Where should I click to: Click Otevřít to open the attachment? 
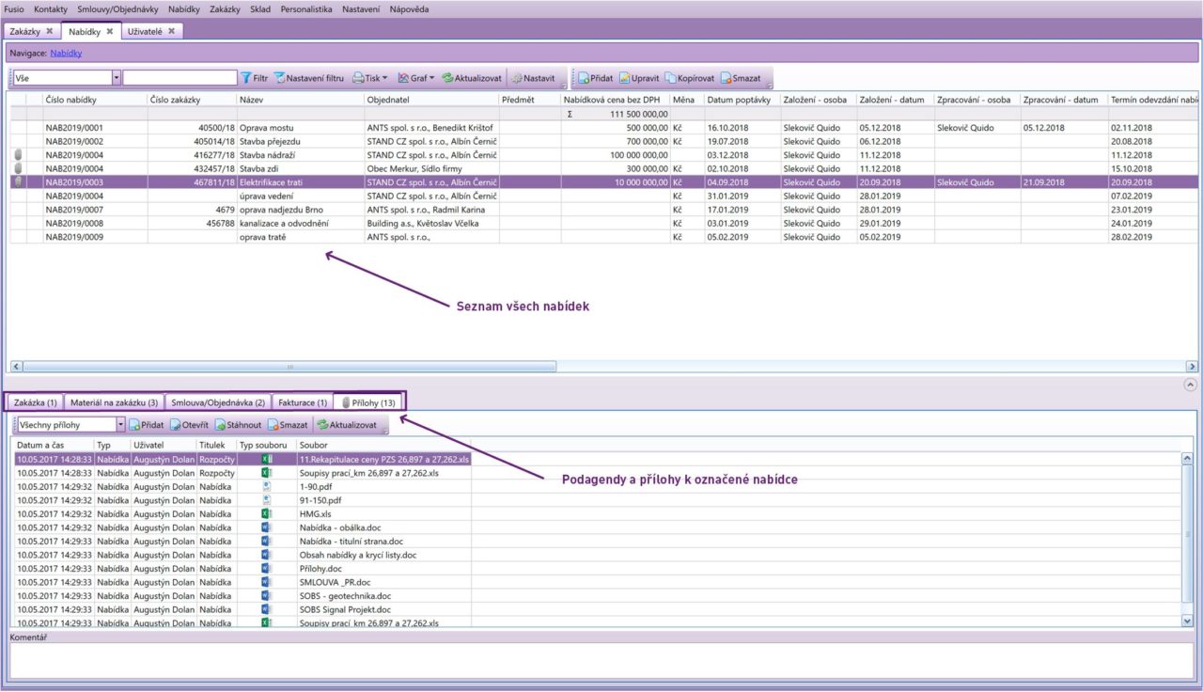point(189,425)
